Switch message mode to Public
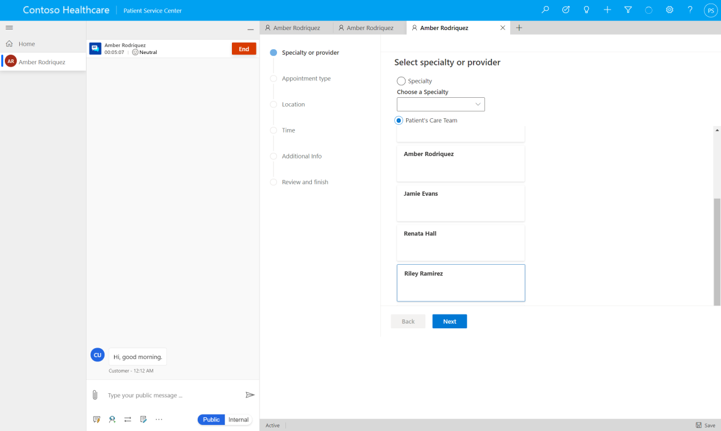721x431 pixels. (211, 420)
